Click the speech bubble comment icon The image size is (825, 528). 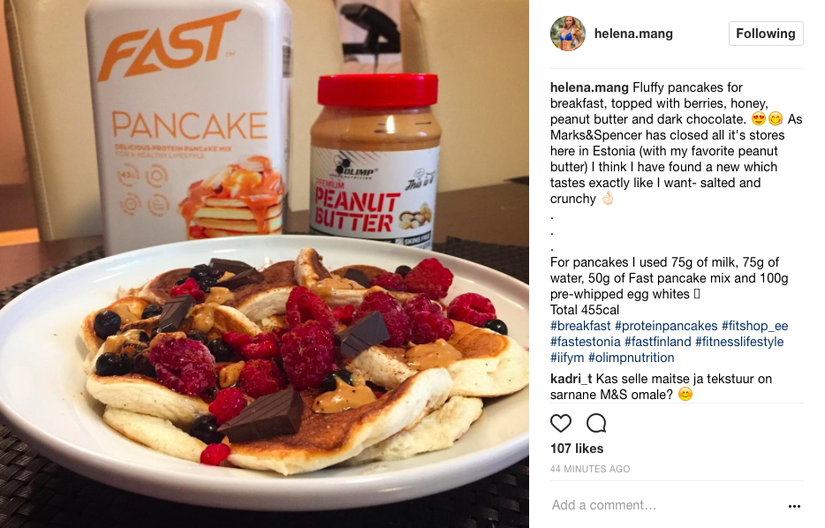coord(596,423)
